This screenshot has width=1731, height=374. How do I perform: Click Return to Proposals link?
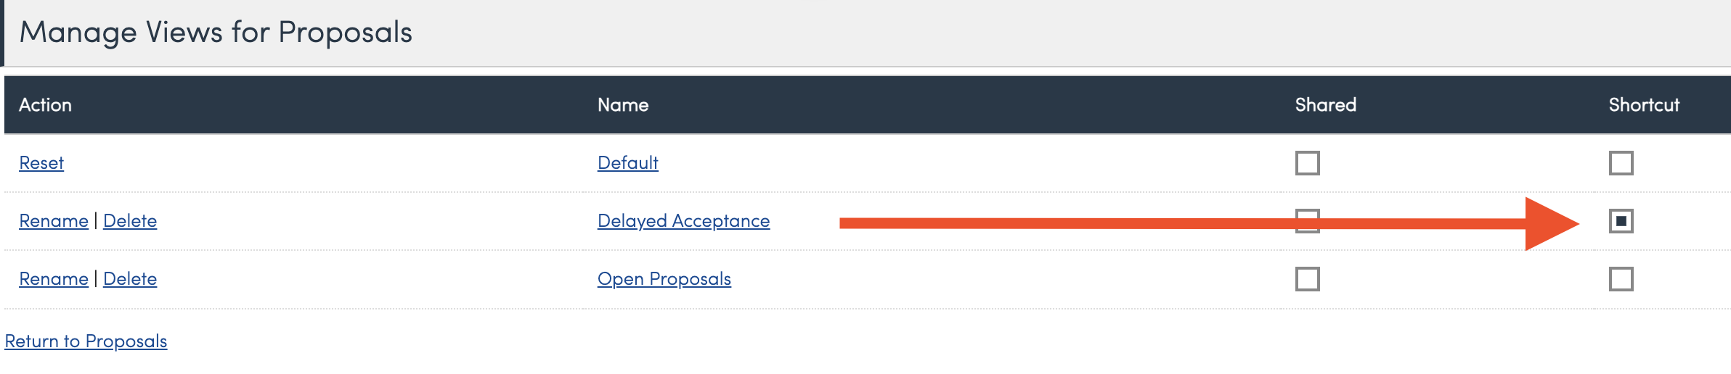[x=86, y=341]
